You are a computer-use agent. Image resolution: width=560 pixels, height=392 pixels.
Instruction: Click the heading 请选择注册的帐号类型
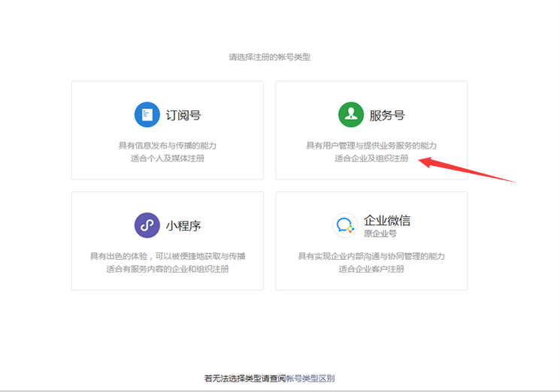pos(270,57)
